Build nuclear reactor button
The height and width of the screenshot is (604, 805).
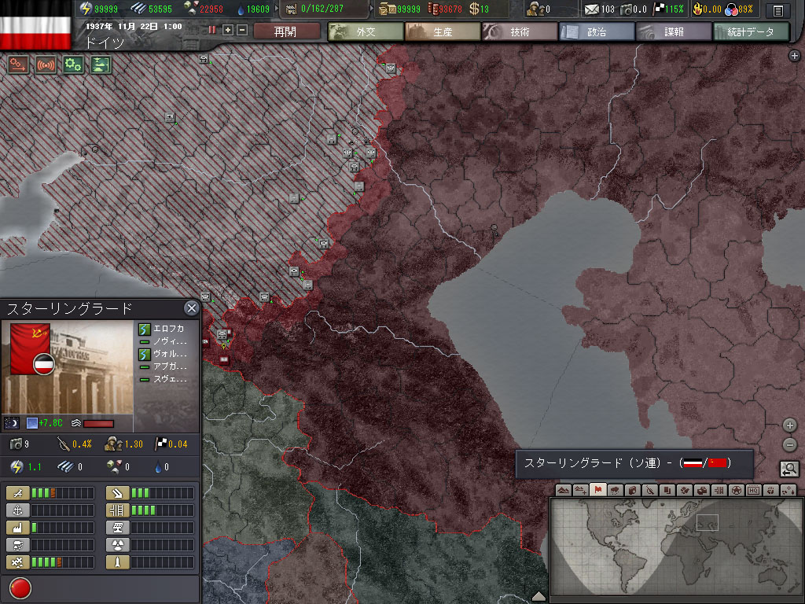pos(118,545)
